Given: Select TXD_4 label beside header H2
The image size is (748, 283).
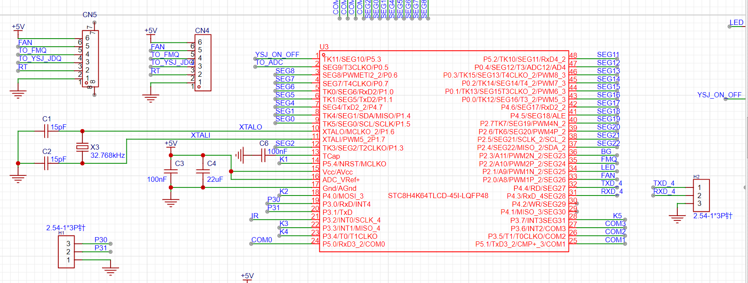Looking at the screenshot, I should (664, 183).
